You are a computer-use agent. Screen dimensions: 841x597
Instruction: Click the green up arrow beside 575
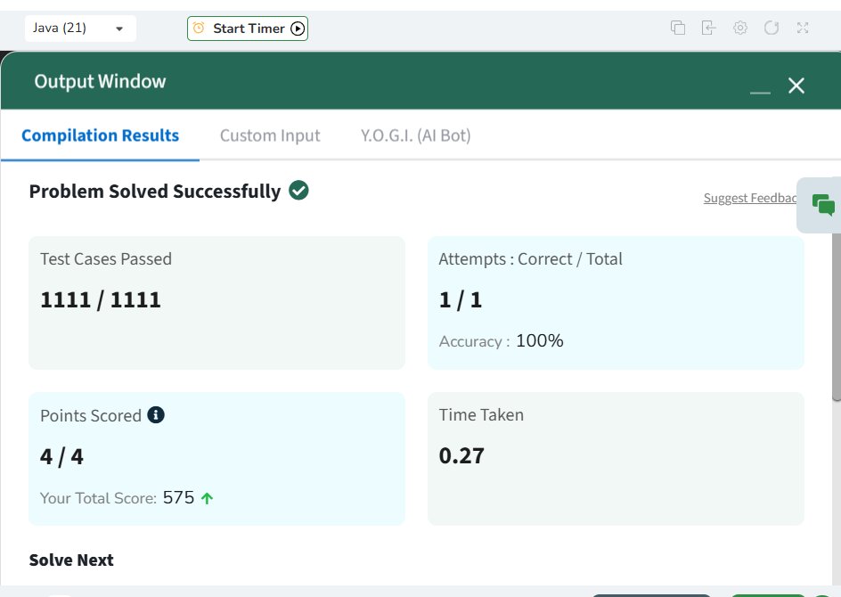pos(207,498)
